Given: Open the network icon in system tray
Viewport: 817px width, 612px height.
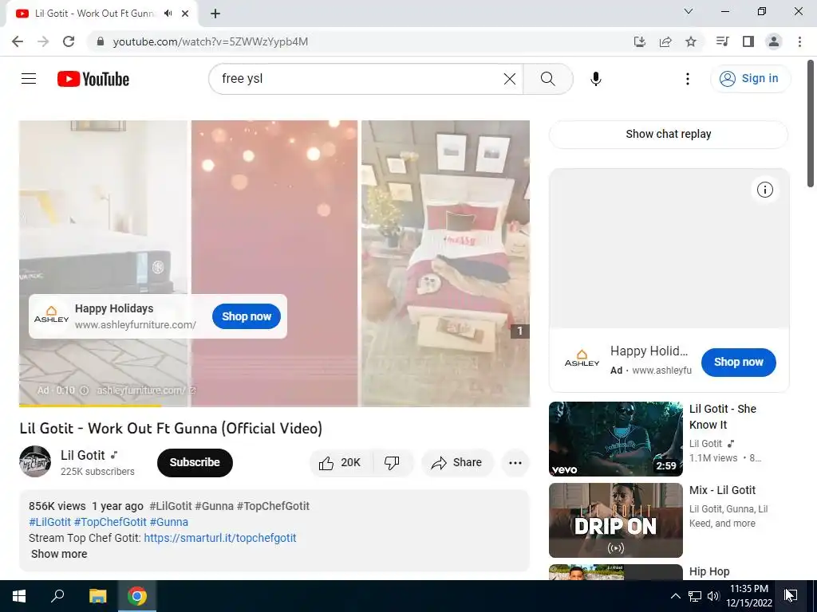Looking at the screenshot, I should click(695, 596).
